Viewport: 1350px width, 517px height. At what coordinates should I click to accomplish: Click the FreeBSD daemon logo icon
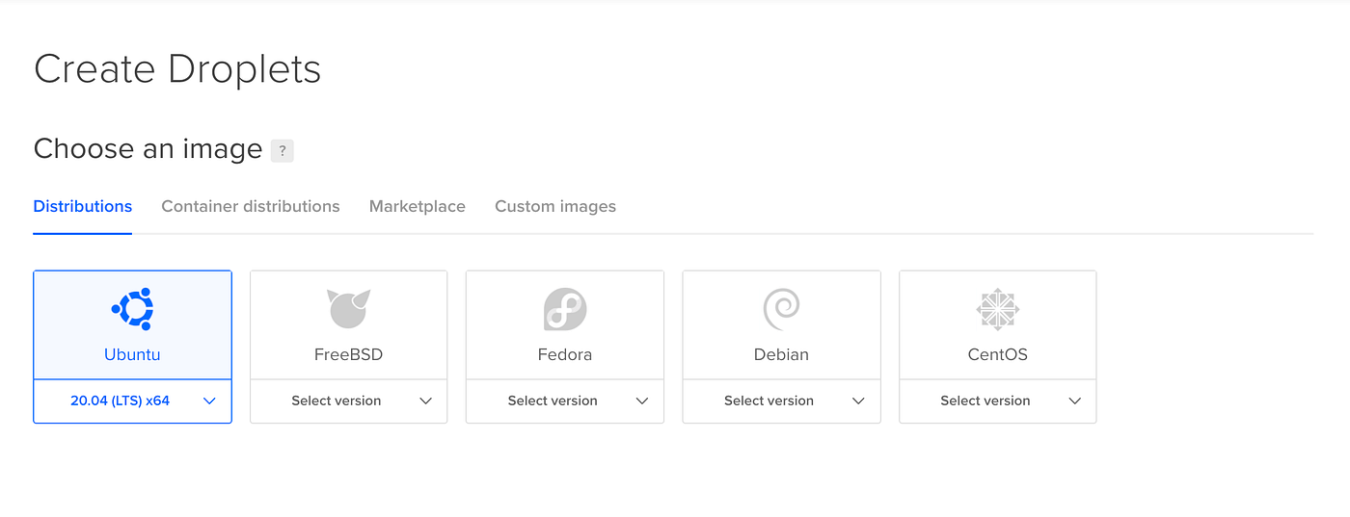(x=348, y=309)
